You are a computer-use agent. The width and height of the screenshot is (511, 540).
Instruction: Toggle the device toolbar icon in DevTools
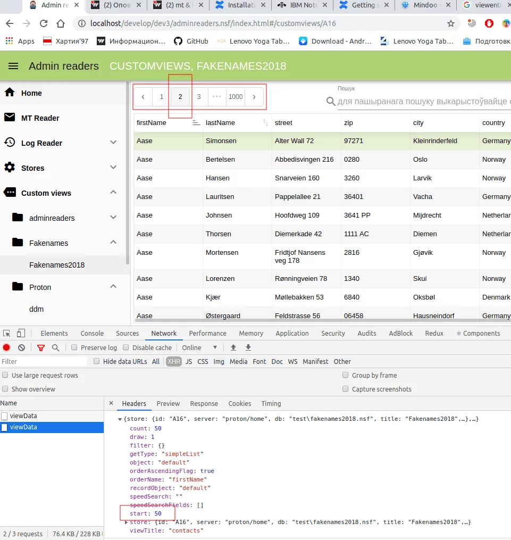click(21, 334)
